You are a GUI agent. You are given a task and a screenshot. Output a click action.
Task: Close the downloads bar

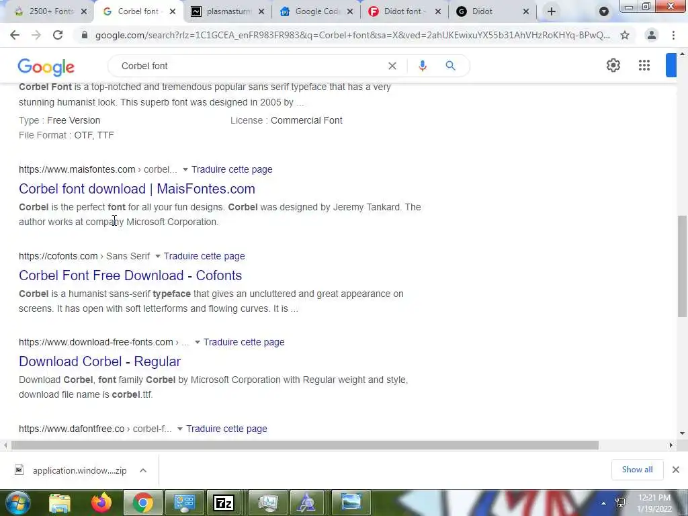click(676, 470)
